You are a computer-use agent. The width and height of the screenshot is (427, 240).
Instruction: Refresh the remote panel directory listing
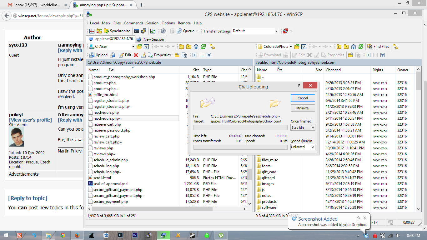(x=361, y=47)
